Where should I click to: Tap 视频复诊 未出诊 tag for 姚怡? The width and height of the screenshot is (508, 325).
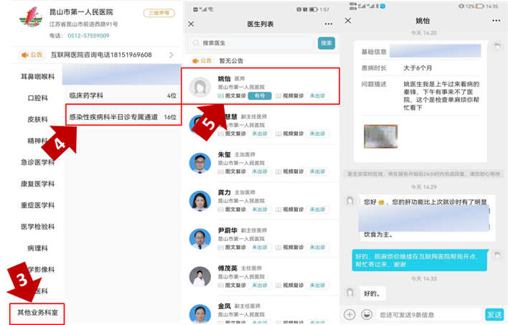pyautogui.click(x=317, y=96)
